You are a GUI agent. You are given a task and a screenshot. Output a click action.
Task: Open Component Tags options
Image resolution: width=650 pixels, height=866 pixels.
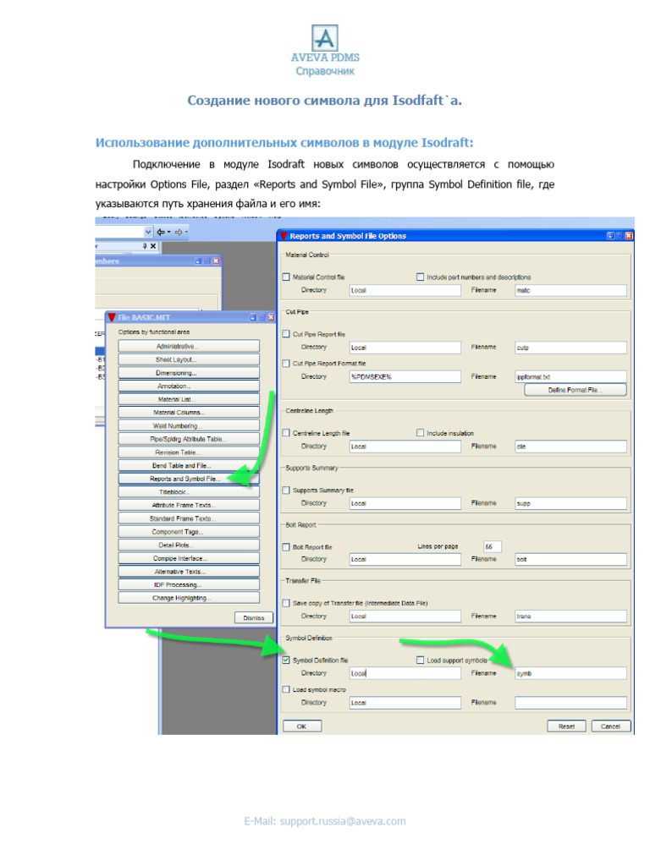(x=189, y=532)
